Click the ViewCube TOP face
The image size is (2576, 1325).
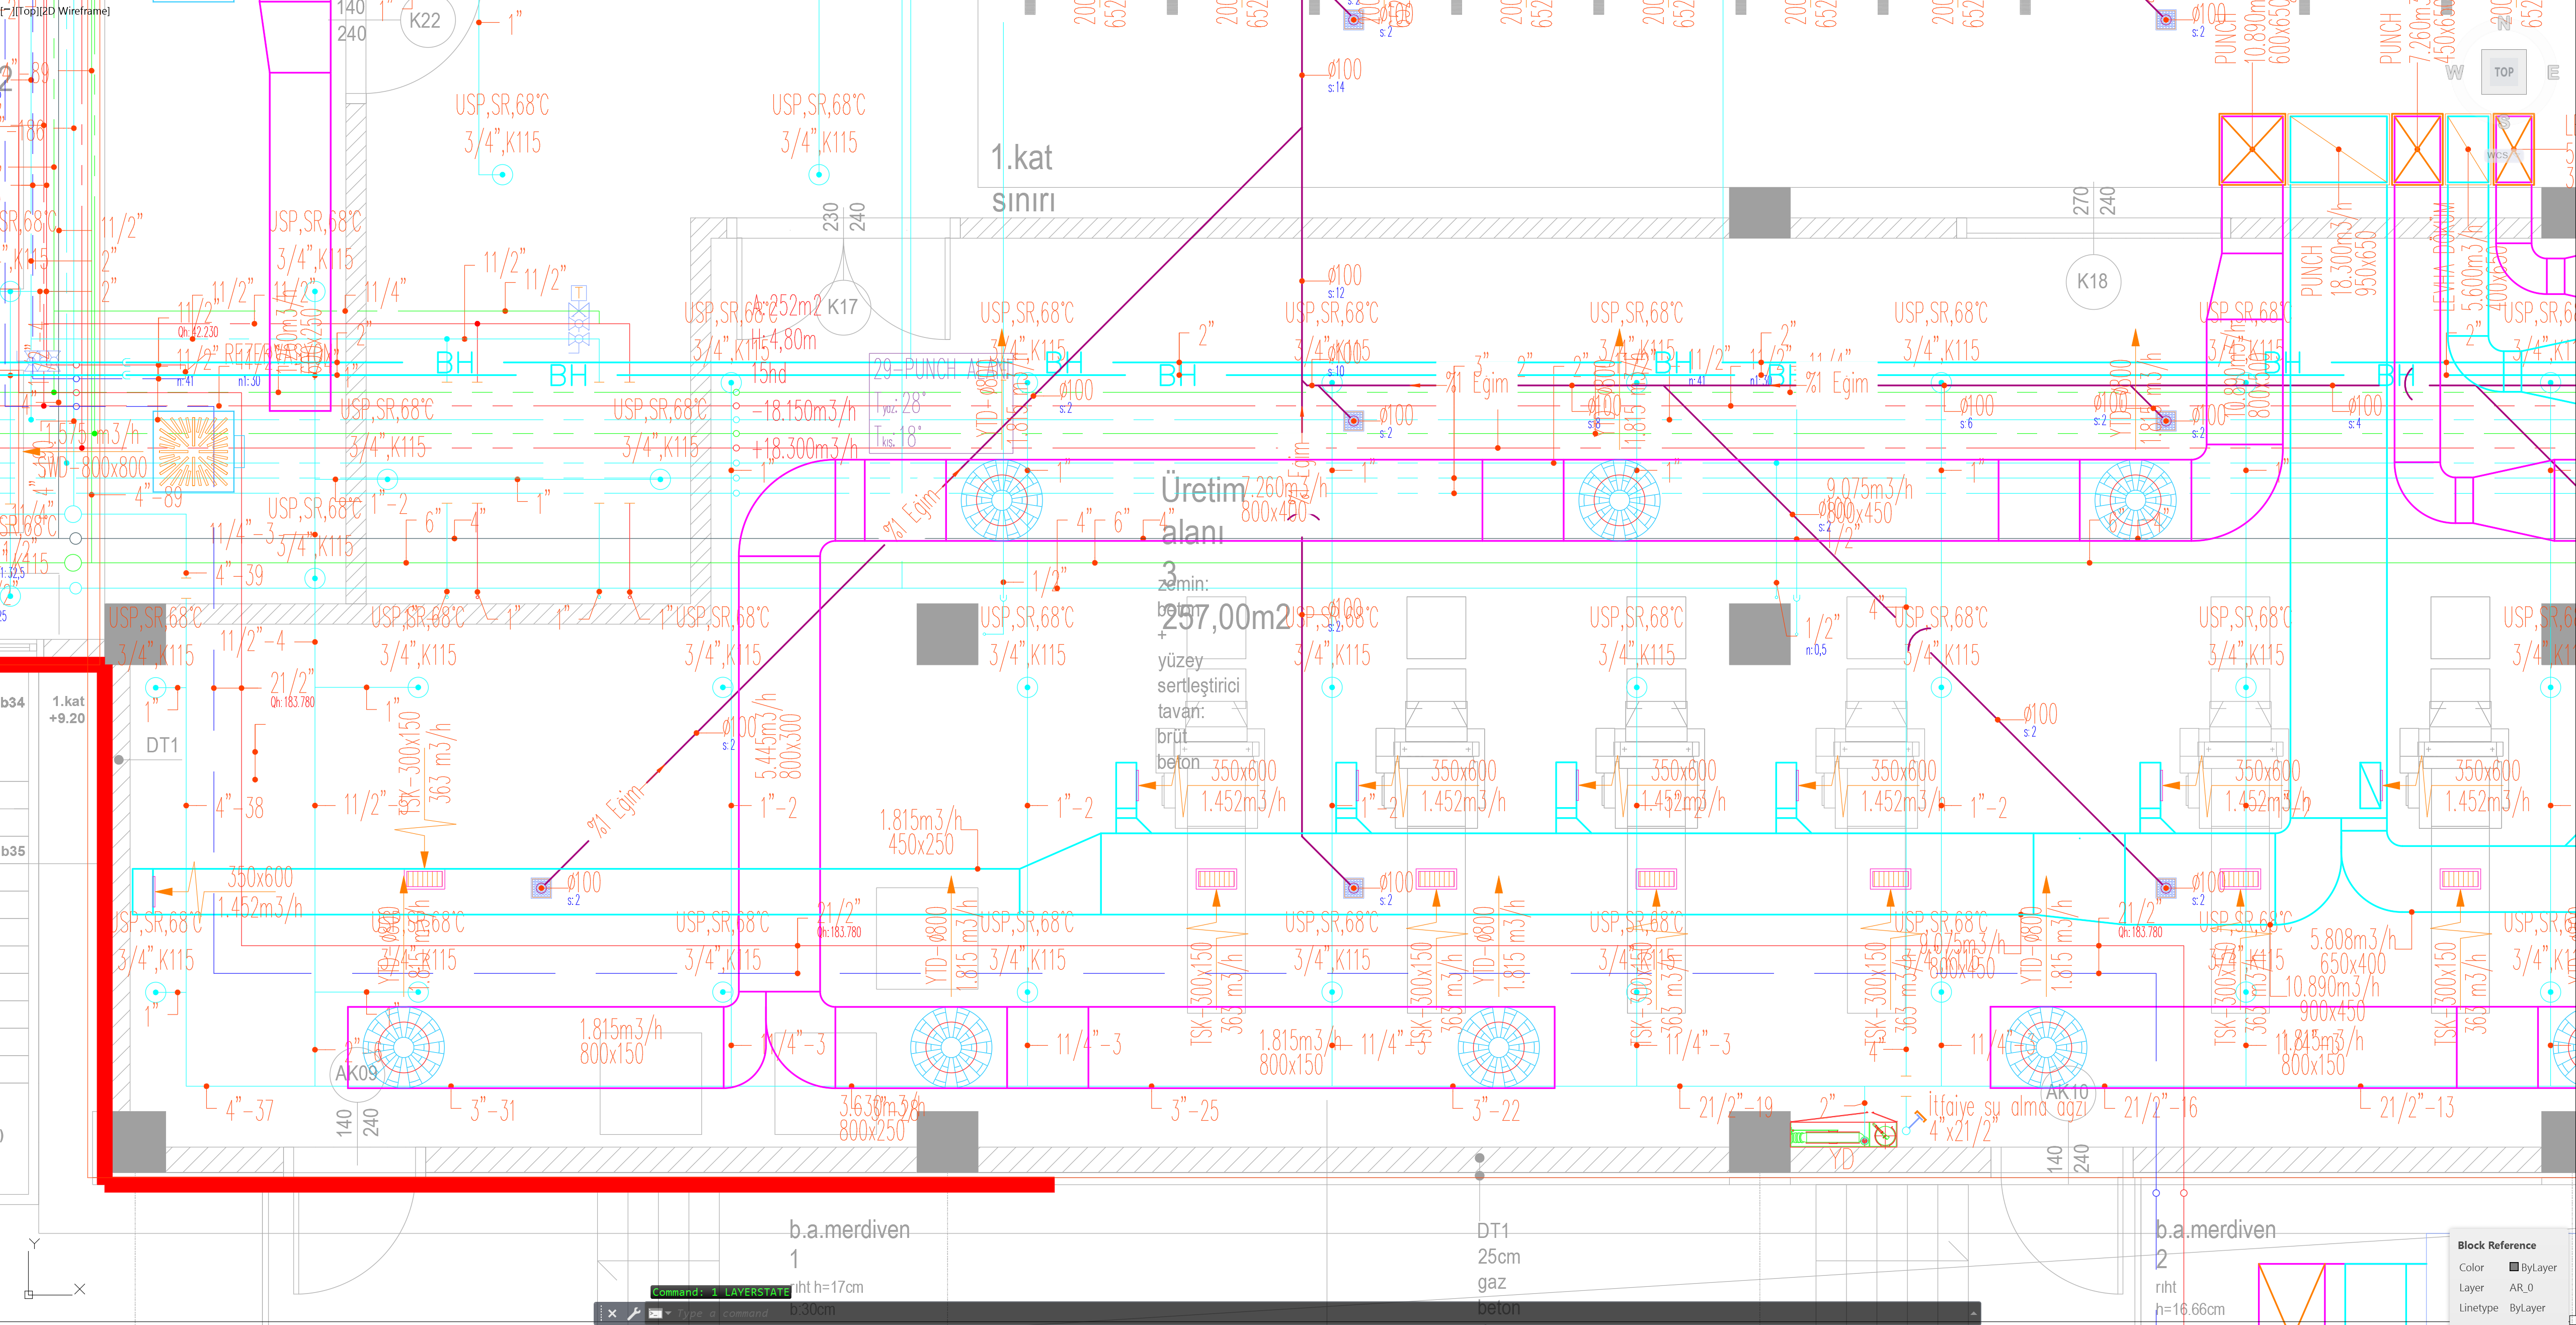[x=2503, y=72]
